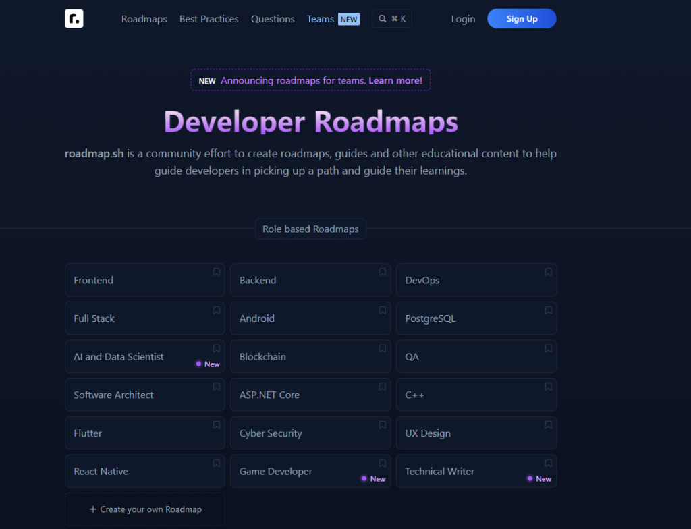This screenshot has height=529, width=691.
Task: Bookmark the Frontend roadmap
Action: point(217,272)
